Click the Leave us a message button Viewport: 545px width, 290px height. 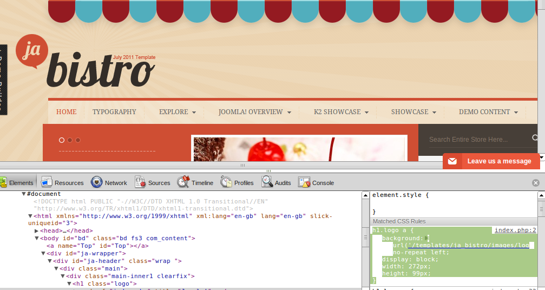point(491,161)
